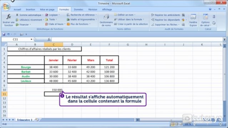Image resolution: width=228 pixels, height=128 pixels.
Task: Expand Supprimer les flèches dropdown arrow
Action: tap(179, 25)
